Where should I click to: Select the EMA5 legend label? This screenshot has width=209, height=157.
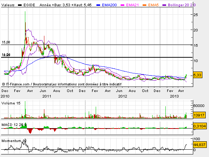click(153, 5)
